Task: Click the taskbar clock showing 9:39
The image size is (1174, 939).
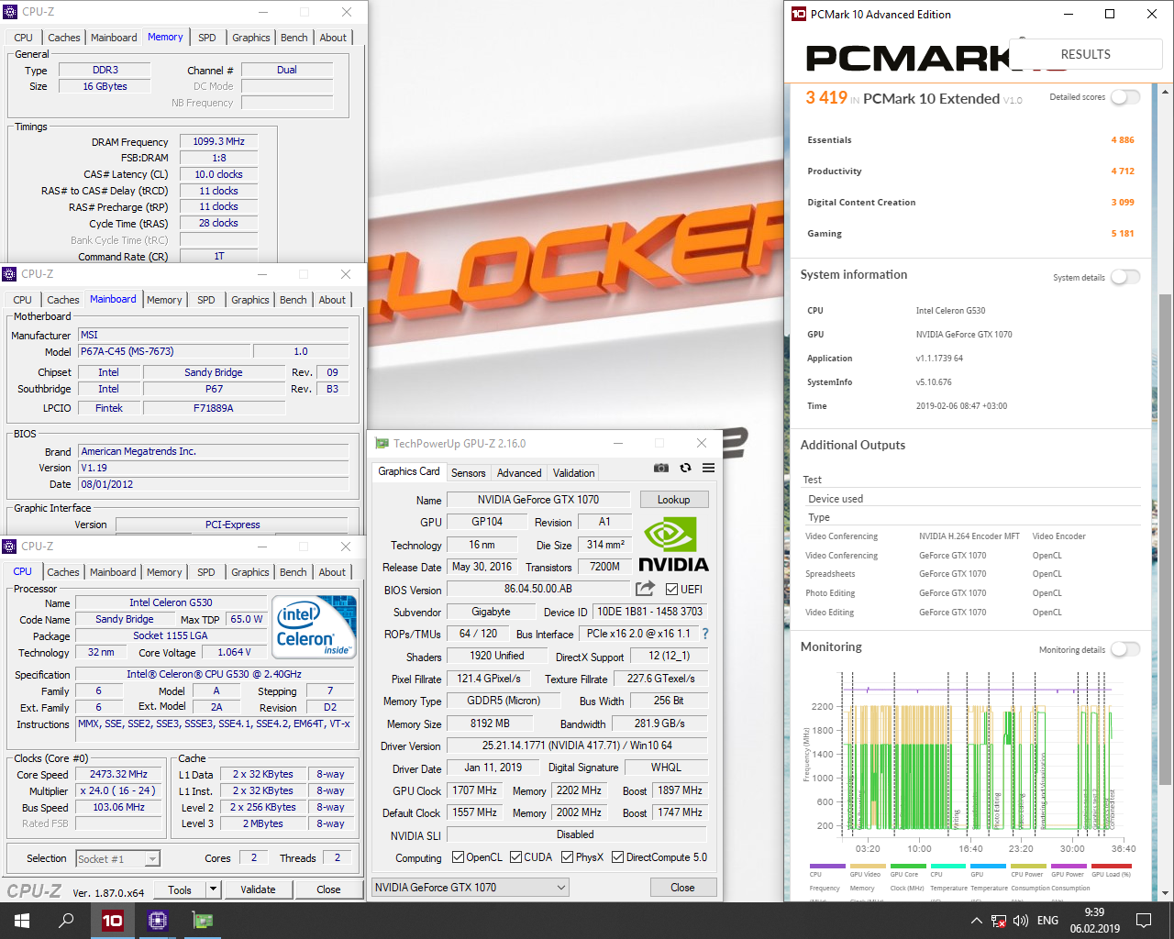Action: tap(1094, 921)
